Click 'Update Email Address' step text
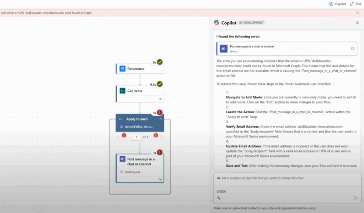 point(243,146)
